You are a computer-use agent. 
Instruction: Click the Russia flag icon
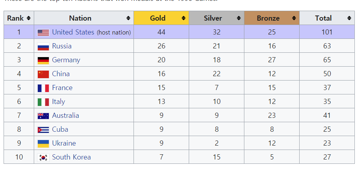(43, 46)
